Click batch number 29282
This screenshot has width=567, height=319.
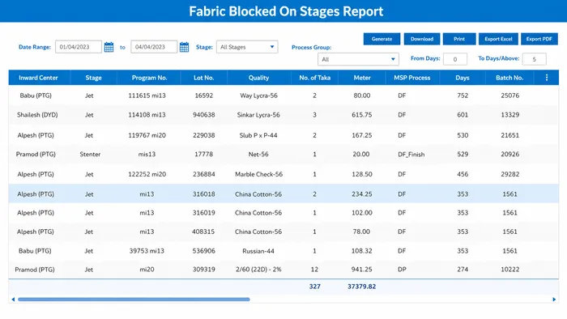click(509, 174)
